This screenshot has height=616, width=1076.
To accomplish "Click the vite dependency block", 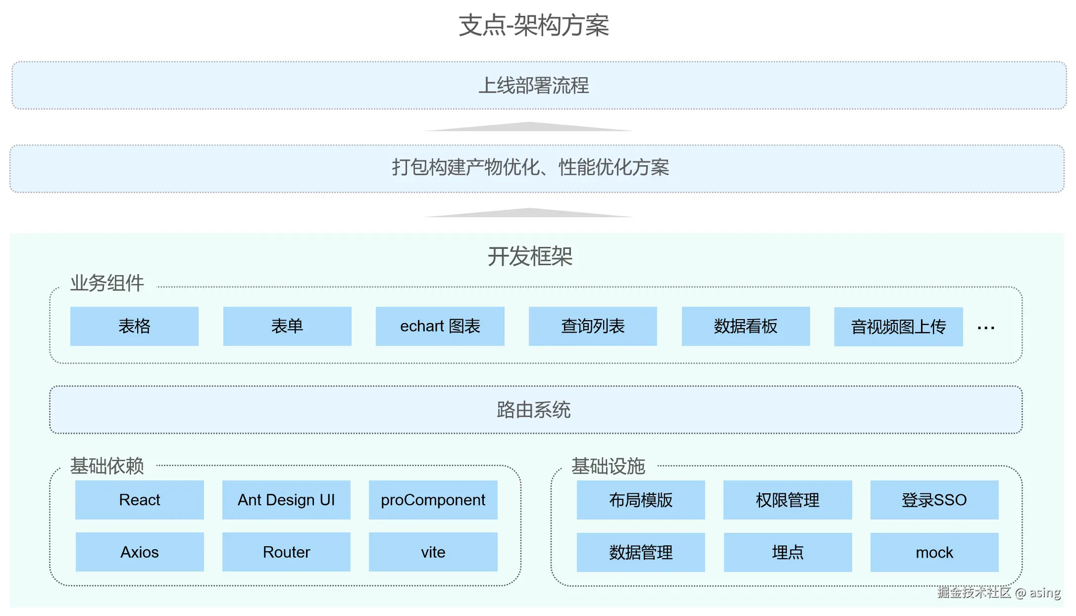I will [433, 552].
